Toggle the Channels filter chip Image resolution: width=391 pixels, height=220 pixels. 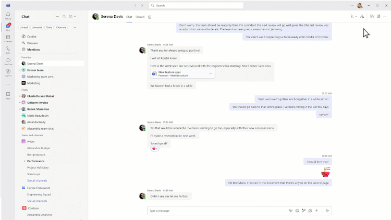click(62, 27)
